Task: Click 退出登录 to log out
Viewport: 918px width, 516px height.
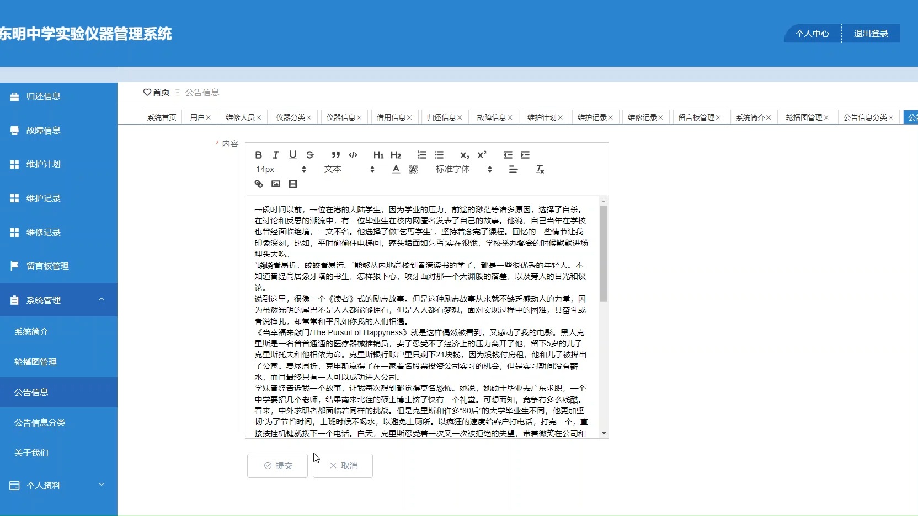Action: point(871,34)
